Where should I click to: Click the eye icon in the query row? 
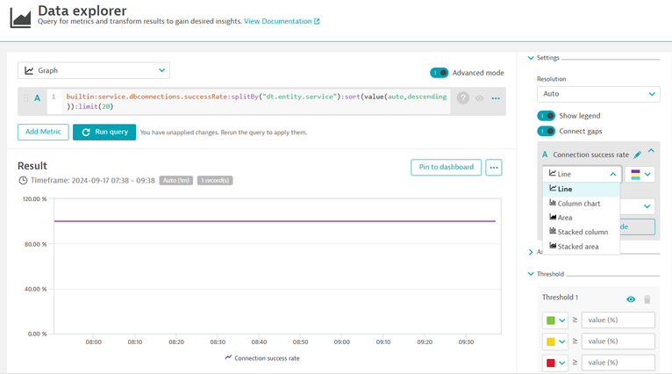pyautogui.click(x=479, y=98)
